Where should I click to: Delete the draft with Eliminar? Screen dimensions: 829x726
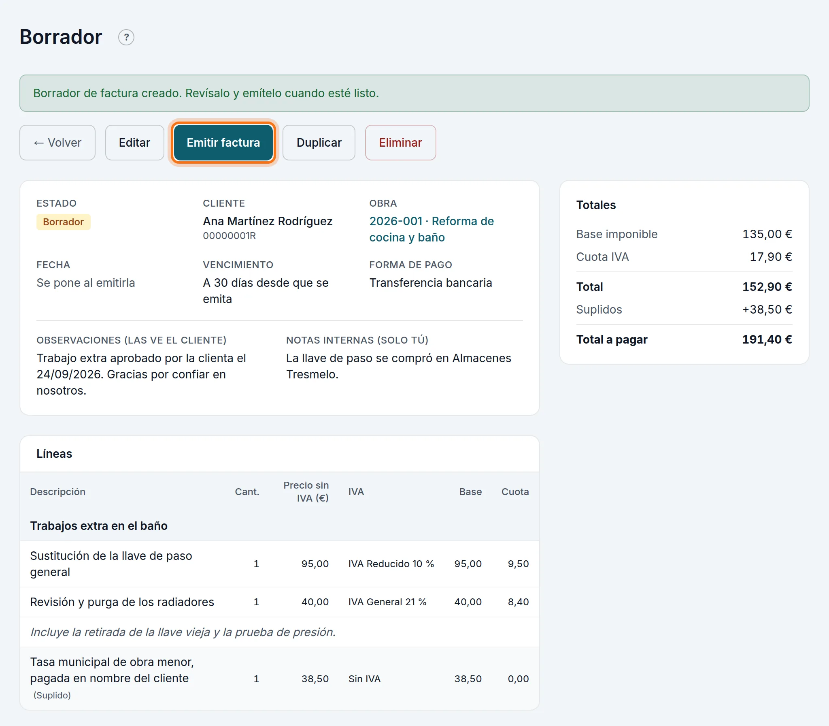tap(400, 143)
